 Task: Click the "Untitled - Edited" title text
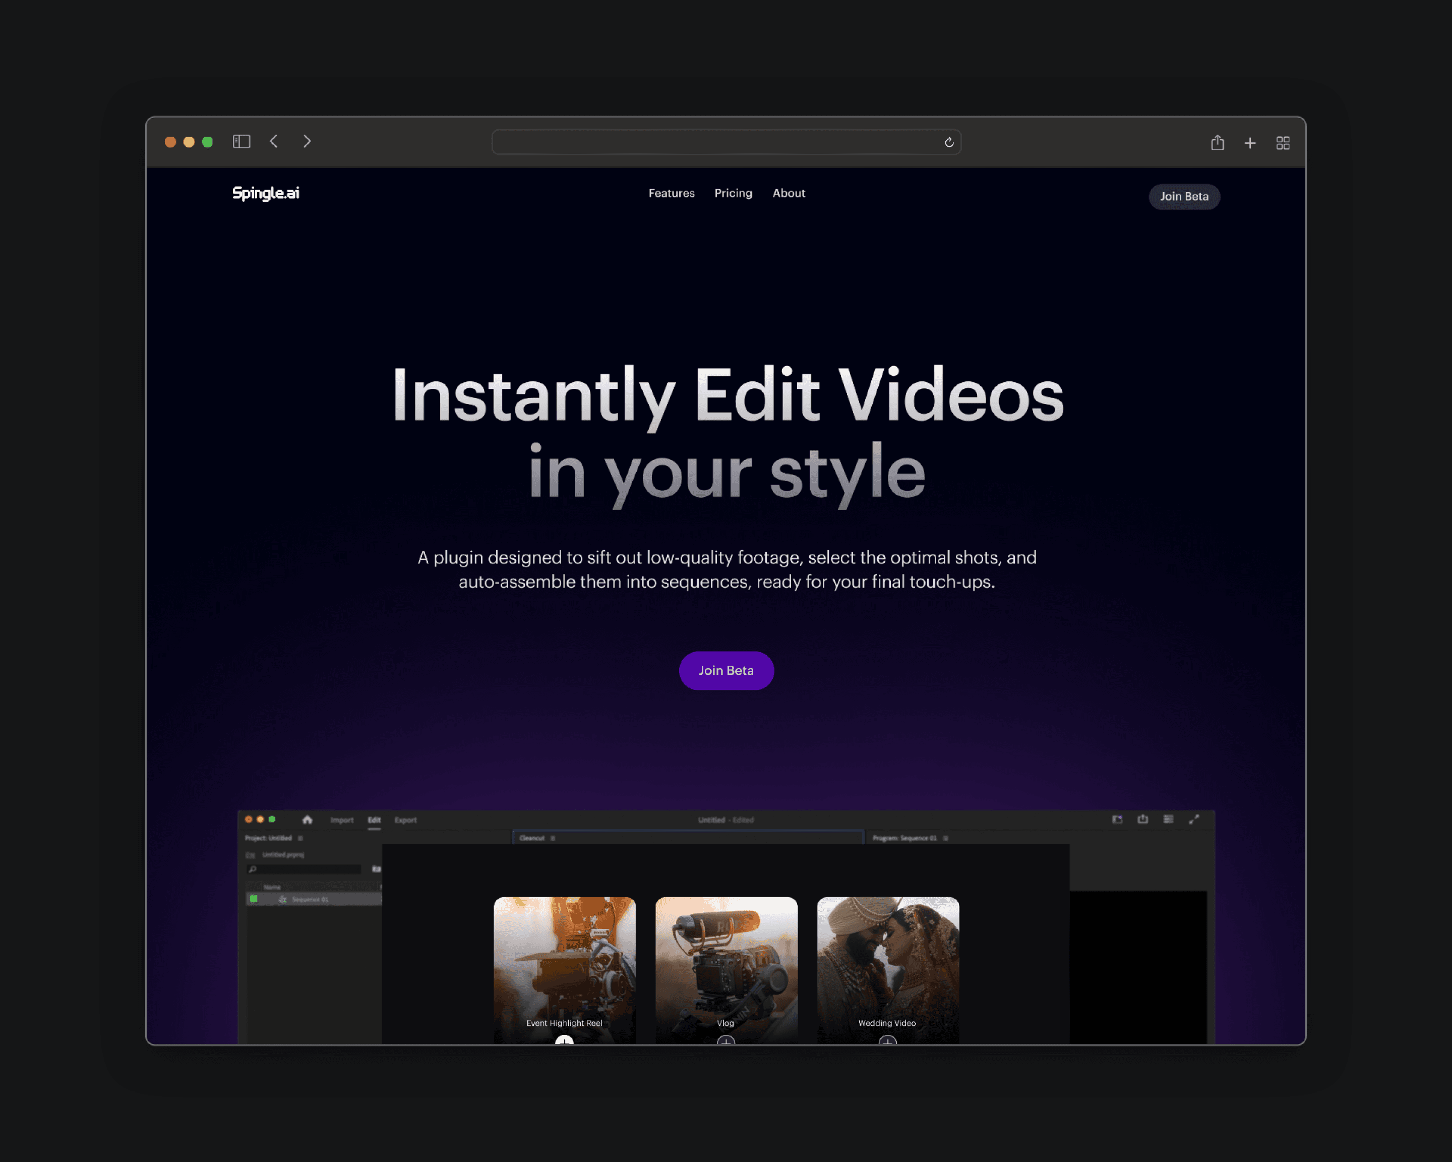726,820
